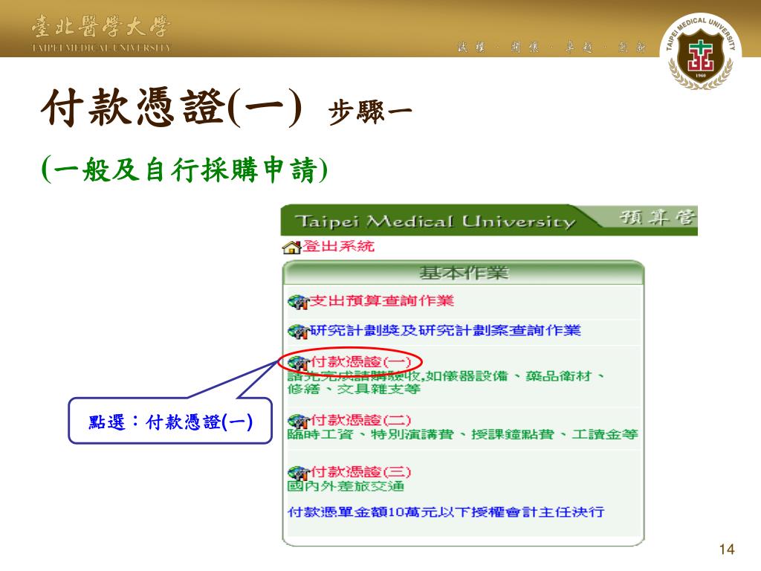Click the university crest logo
761x571 pixels.
[x=700, y=52]
